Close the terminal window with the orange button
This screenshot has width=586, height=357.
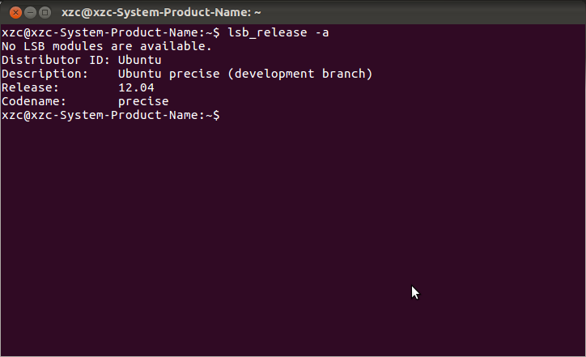pyautogui.click(x=15, y=13)
